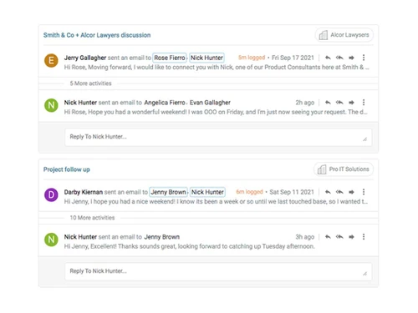
Task: Open Smith & Co + Alcor Lawyers discussion thread
Action: point(97,35)
